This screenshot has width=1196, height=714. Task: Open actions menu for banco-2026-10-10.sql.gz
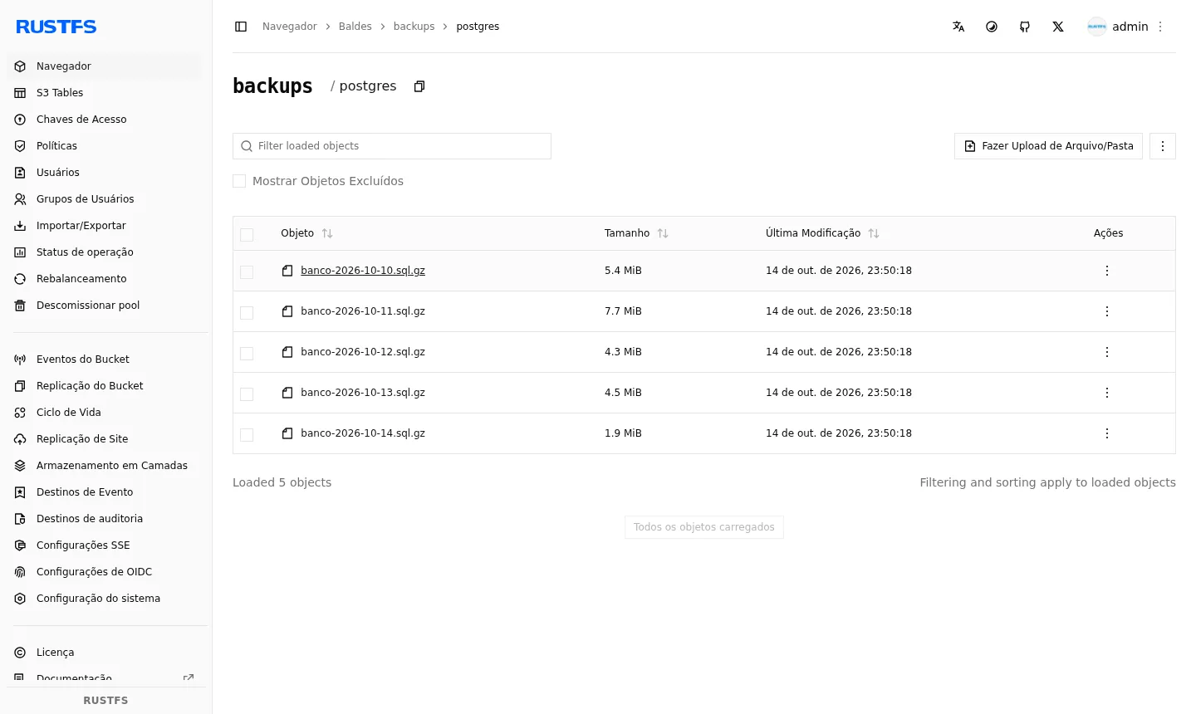pyautogui.click(x=1107, y=271)
